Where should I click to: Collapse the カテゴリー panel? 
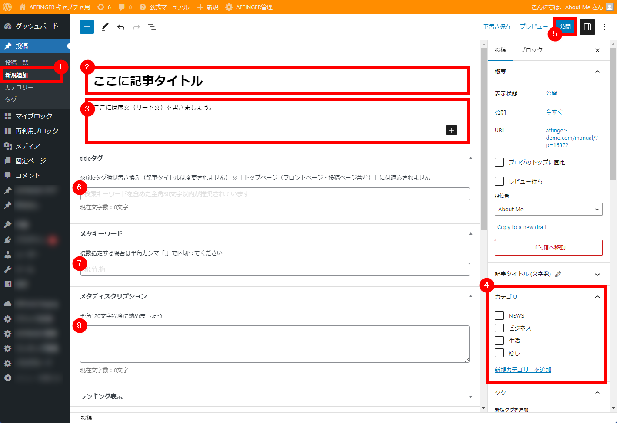click(597, 297)
